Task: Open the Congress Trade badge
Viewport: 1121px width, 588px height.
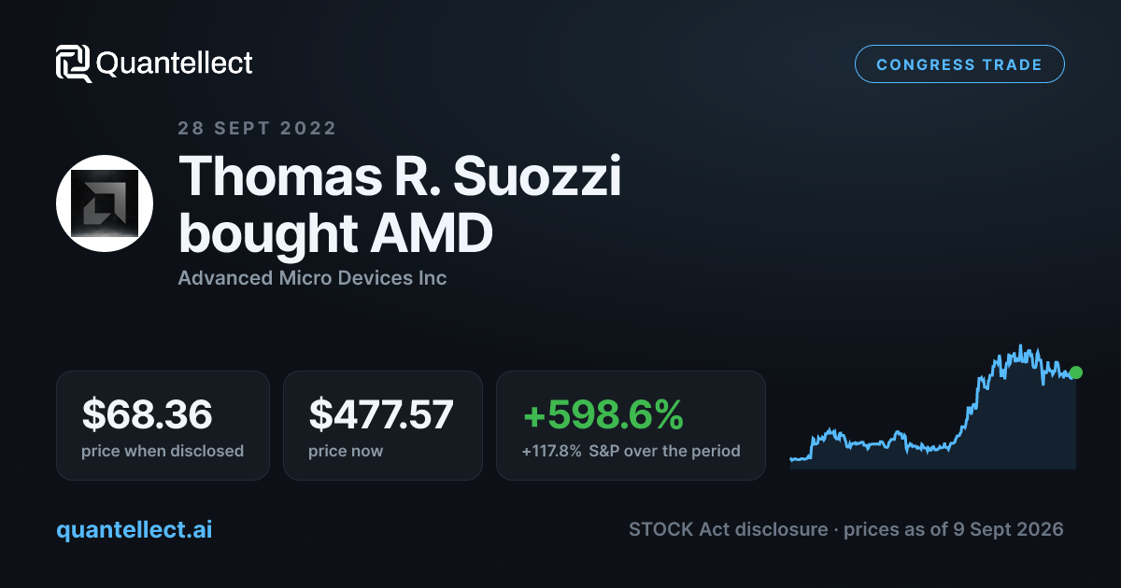Action: 959,64
